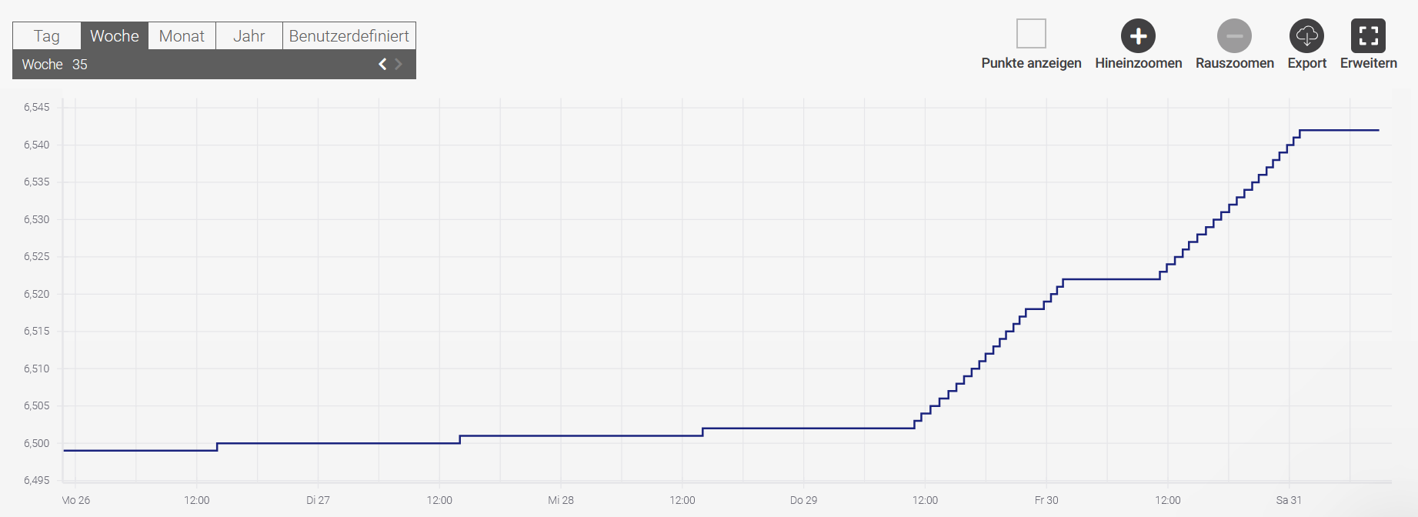
Task: Click the Hineinzoomen plus icon
Action: coord(1138,35)
